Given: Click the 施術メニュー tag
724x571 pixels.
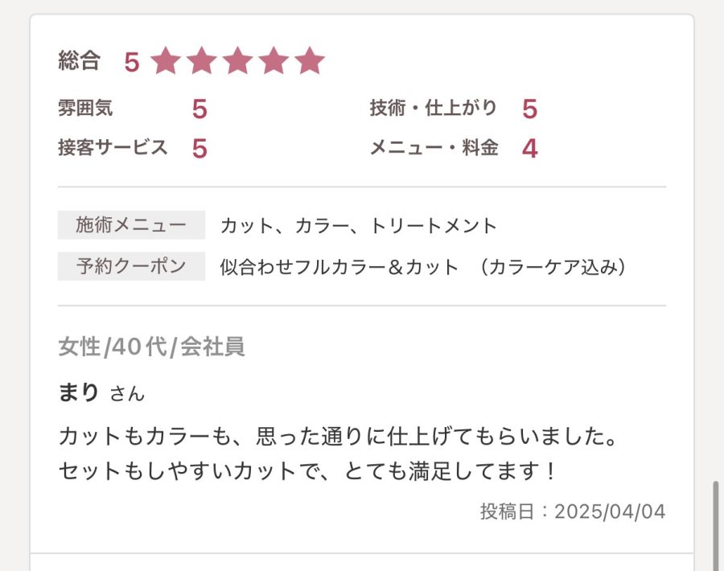Looking at the screenshot, I should point(131,225).
